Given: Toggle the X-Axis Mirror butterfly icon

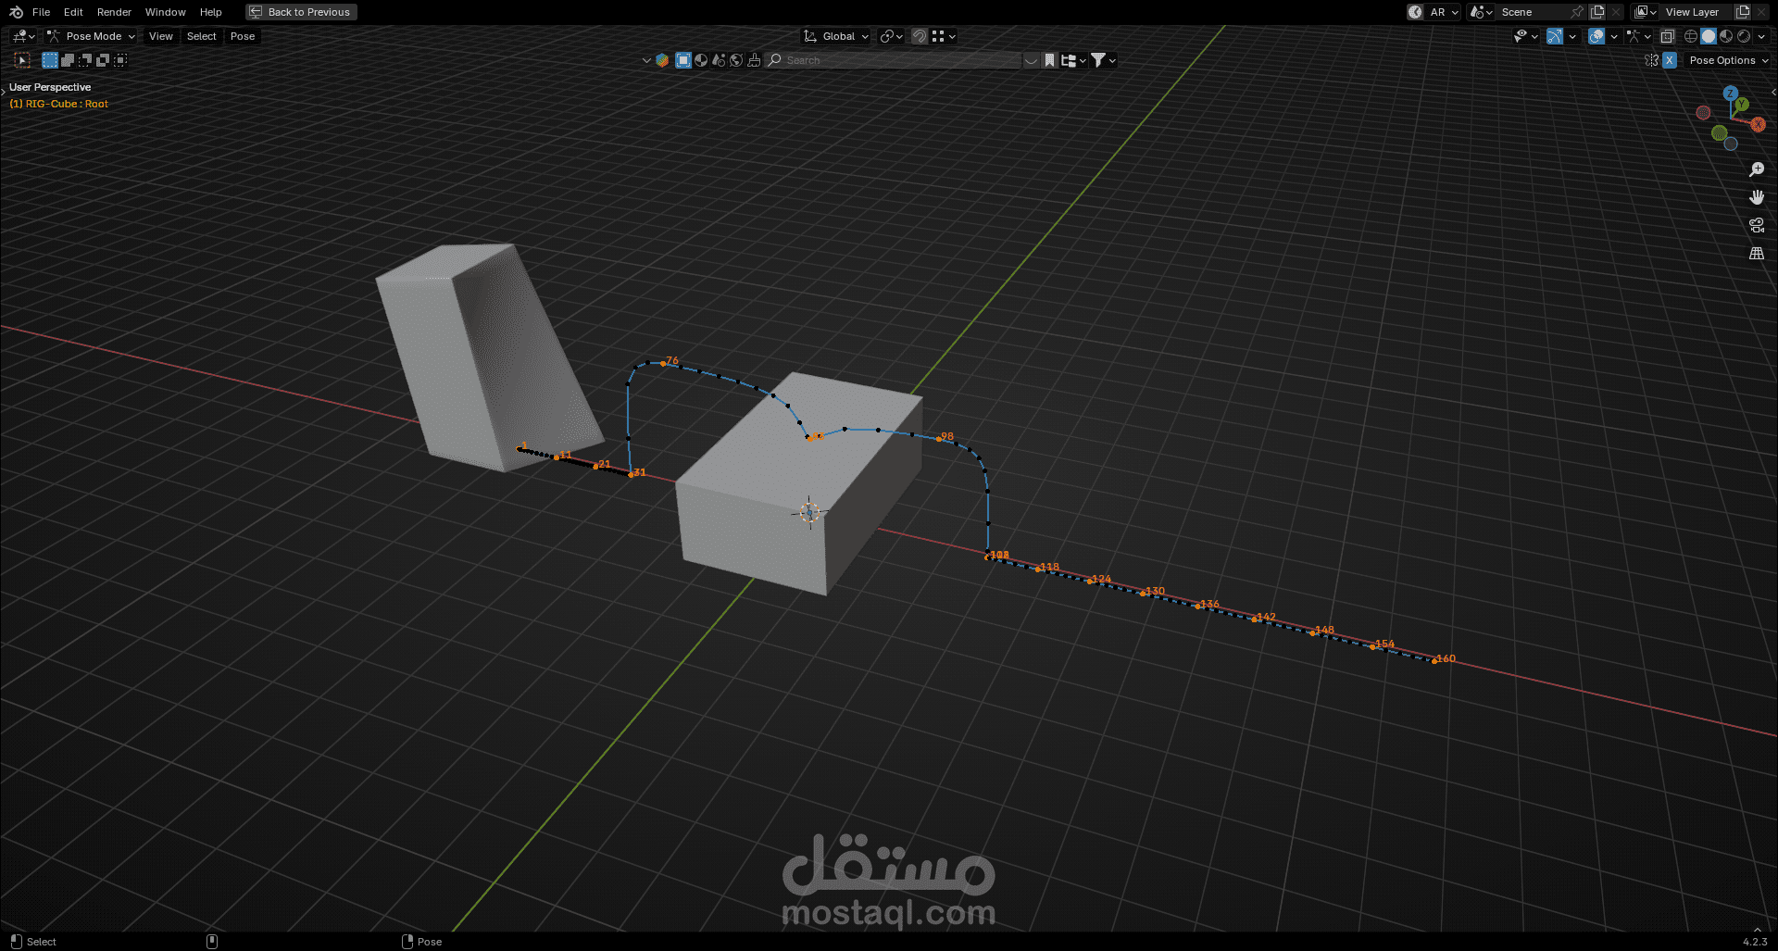Looking at the screenshot, I should pyautogui.click(x=1651, y=60).
